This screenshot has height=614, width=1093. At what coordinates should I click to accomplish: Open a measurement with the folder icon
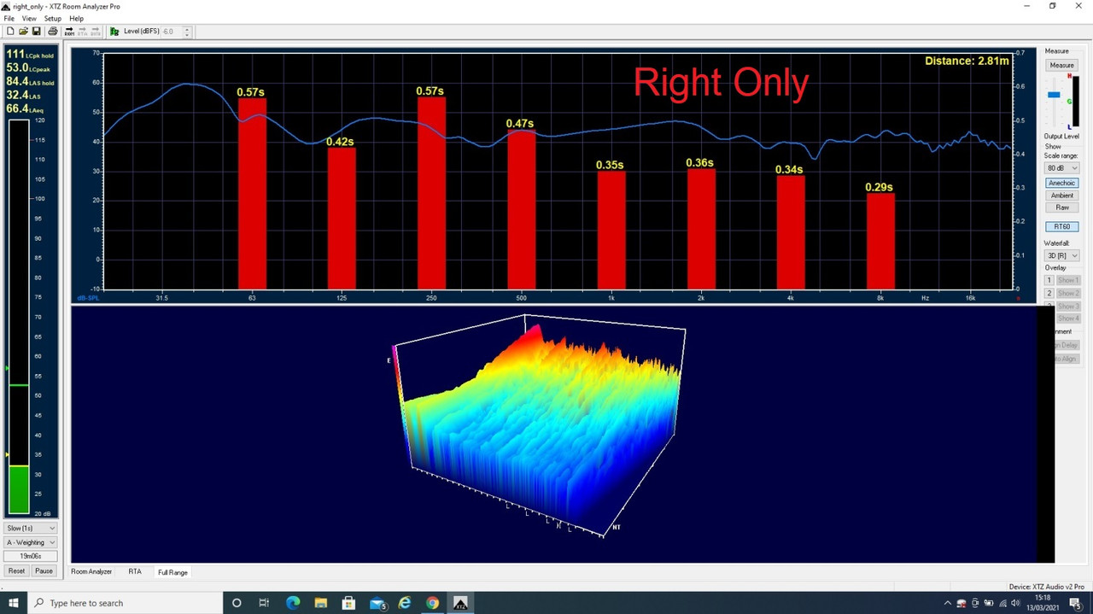pos(23,32)
